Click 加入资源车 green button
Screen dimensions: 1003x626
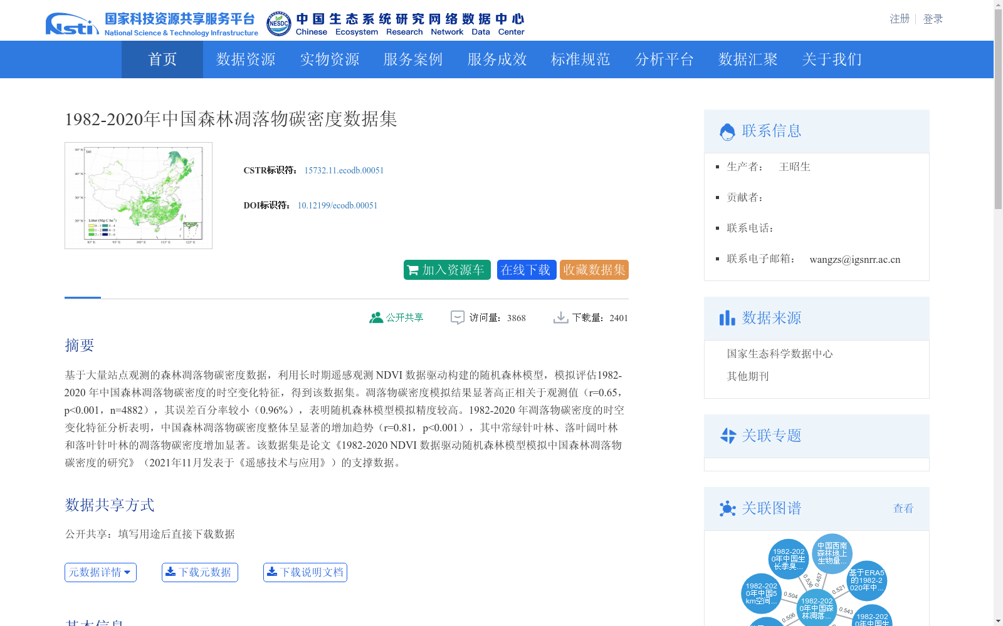click(447, 270)
